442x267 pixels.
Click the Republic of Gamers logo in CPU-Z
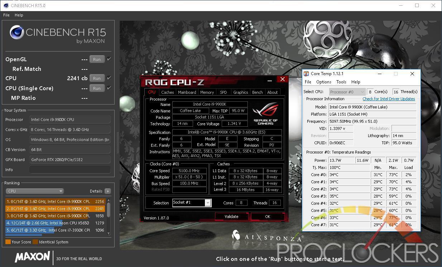(265, 113)
